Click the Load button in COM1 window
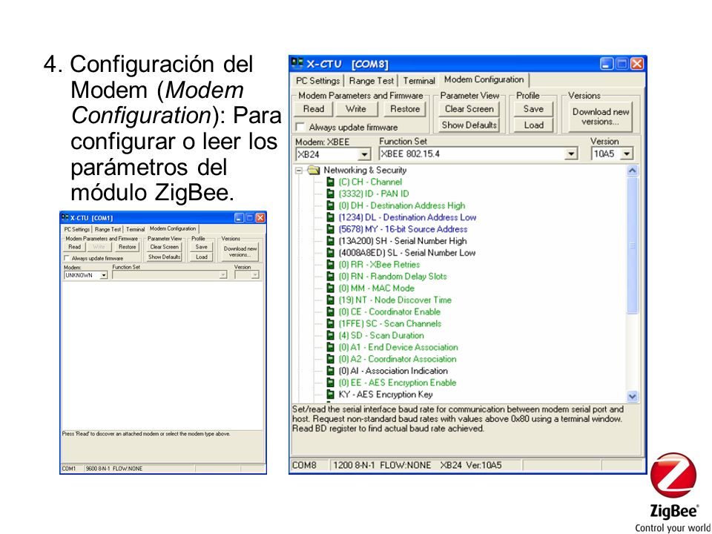The width and height of the screenshot is (712, 534). tap(201, 257)
